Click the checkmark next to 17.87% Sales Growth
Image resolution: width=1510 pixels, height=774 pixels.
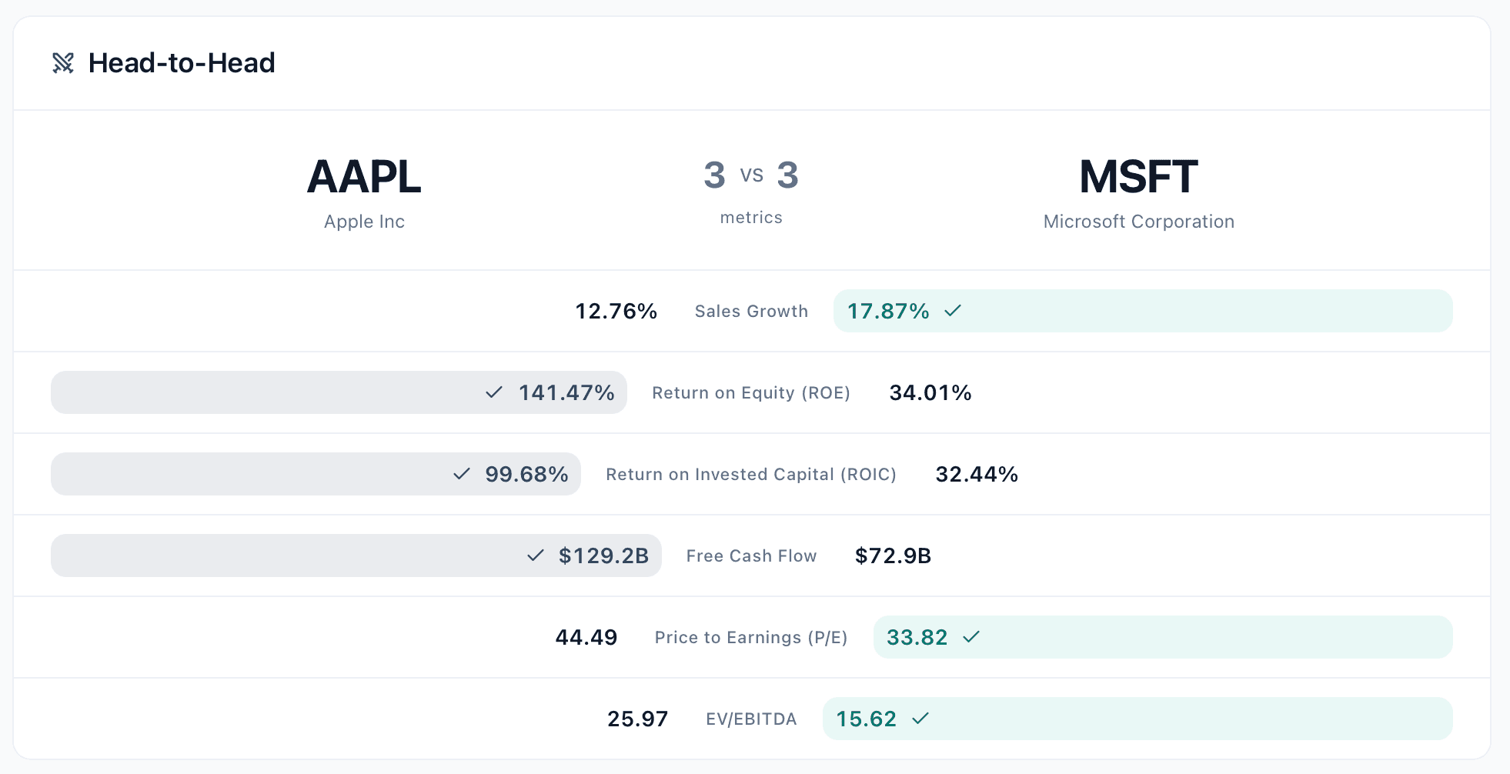(x=953, y=311)
